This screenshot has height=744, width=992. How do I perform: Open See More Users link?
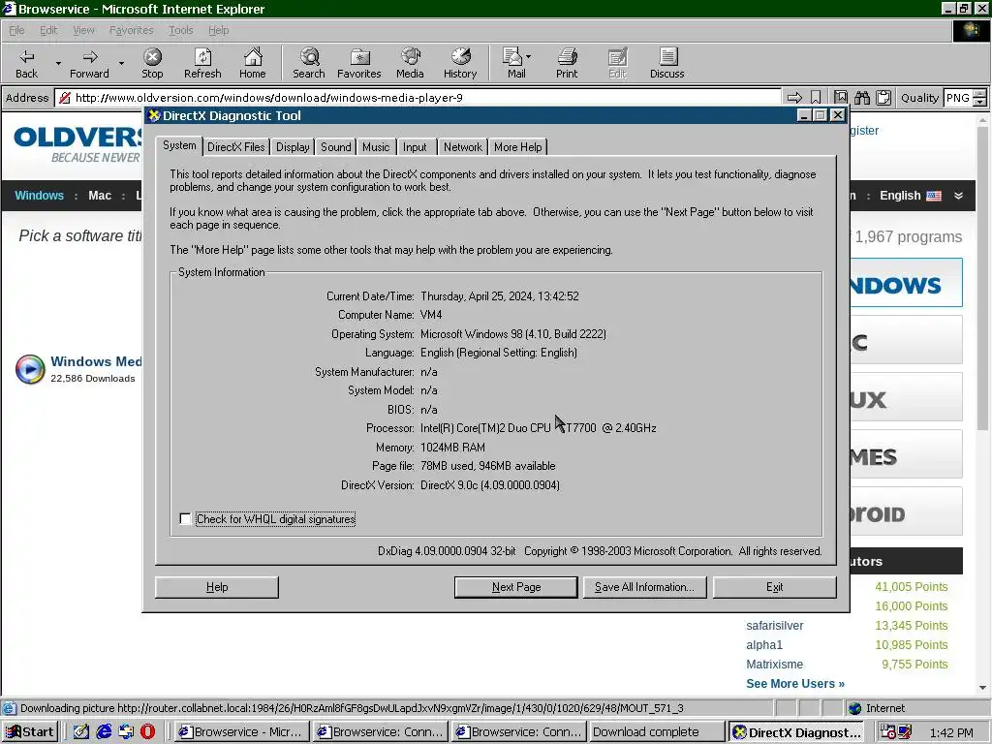[x=795, y=684]
